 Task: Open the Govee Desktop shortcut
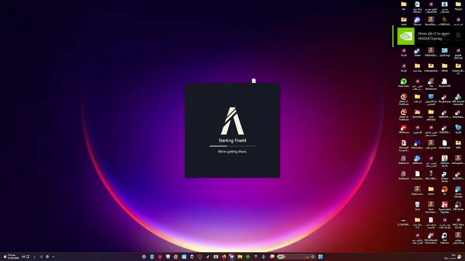(x=458, y=192)
